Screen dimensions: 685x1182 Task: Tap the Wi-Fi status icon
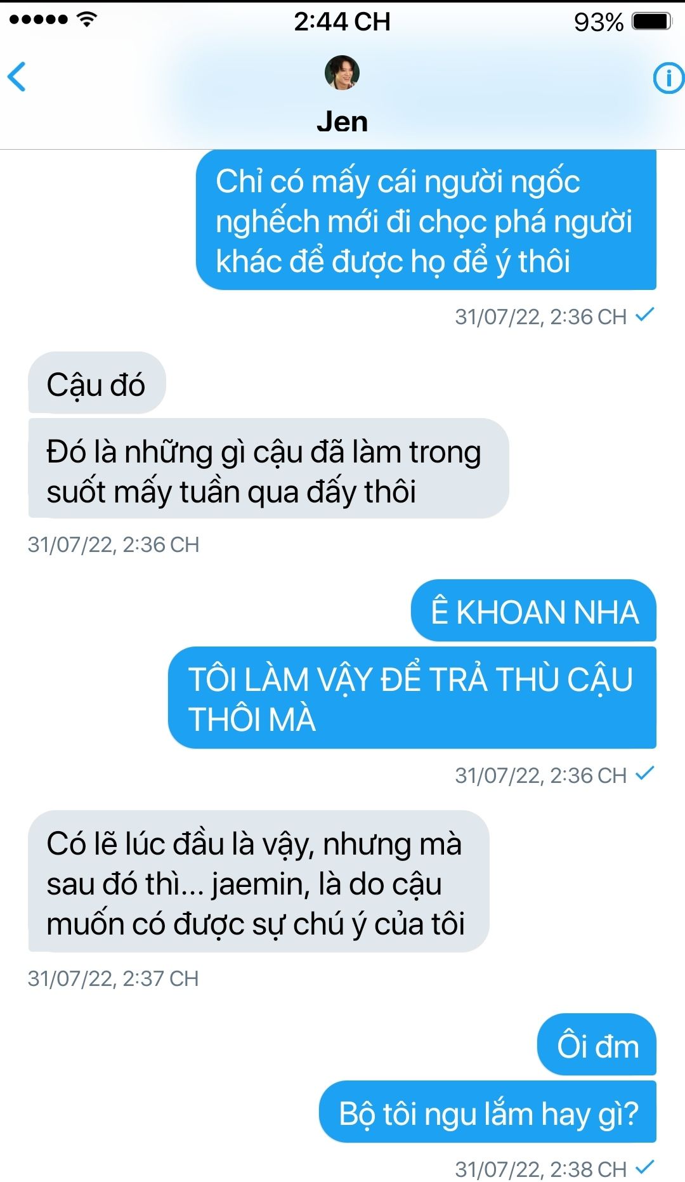(86, 19)
